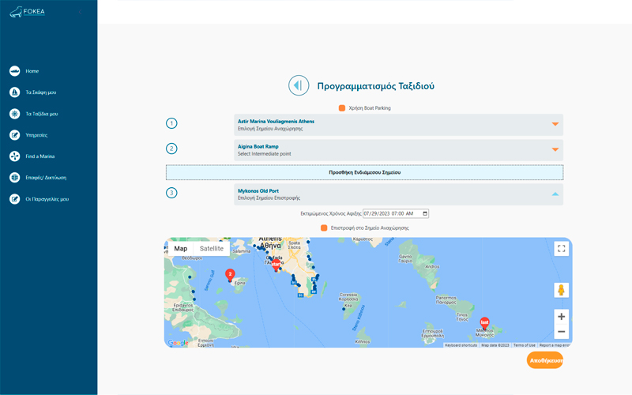632x395 pixels.
Task: Switch map to Satellite view
Action: click(x=212, y=249)
